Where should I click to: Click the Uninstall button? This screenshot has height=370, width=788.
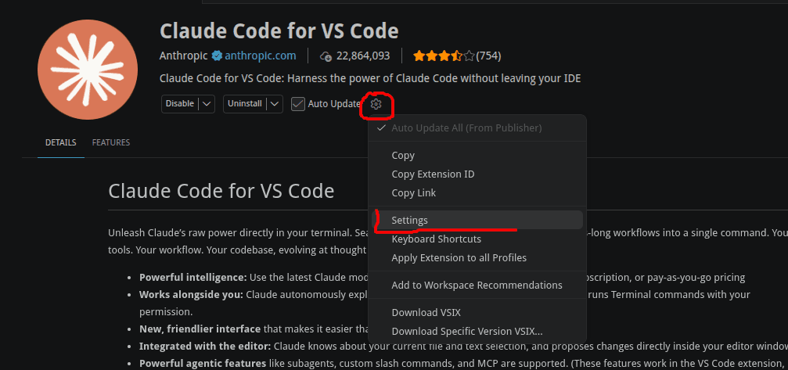pyautogui.click(x=245, y=104)
